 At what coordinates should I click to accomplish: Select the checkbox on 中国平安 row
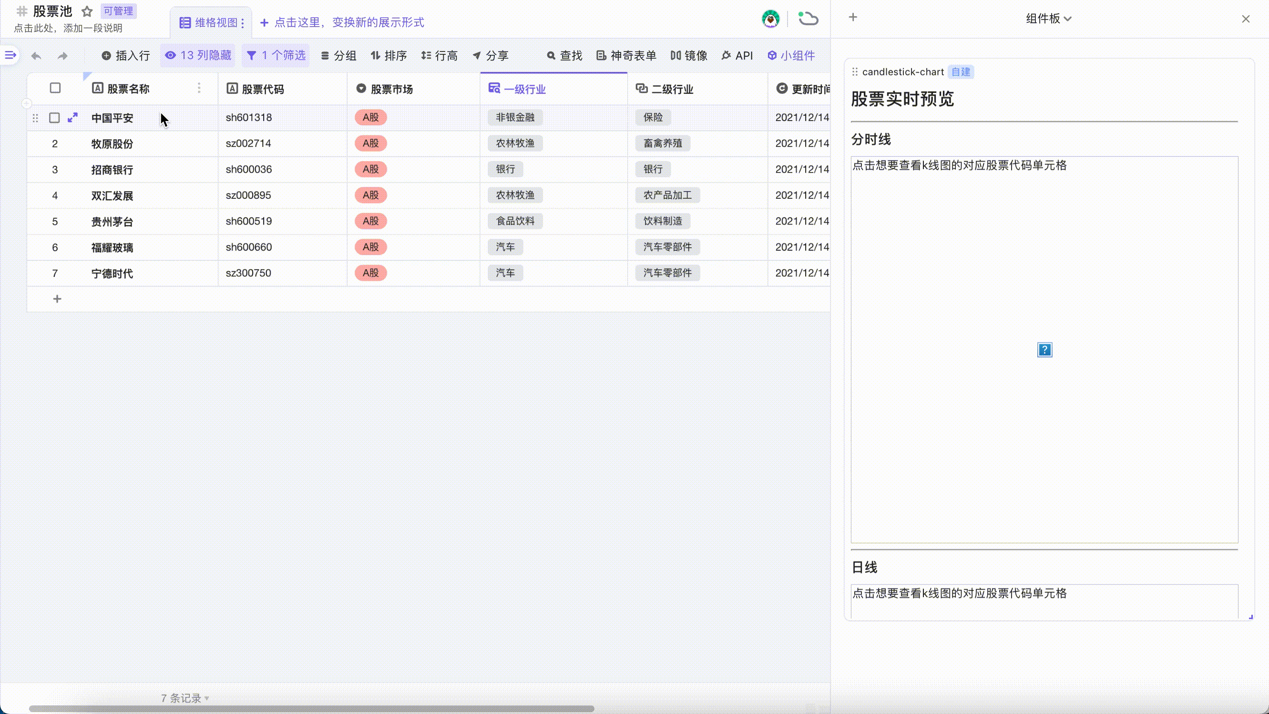click(x=55, y=118)
